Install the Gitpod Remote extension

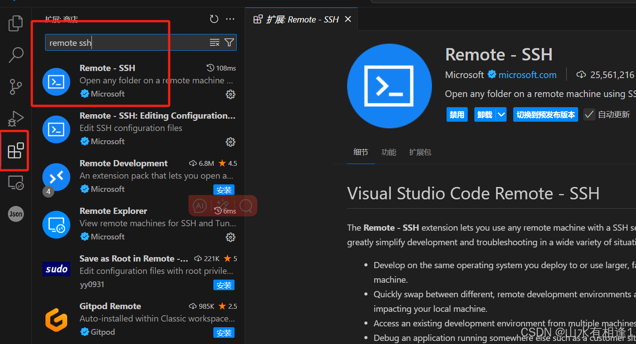click(224, 333)
